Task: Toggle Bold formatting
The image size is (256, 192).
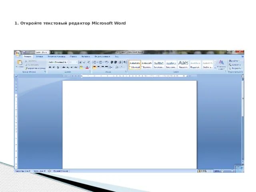Action: point(50,67)
